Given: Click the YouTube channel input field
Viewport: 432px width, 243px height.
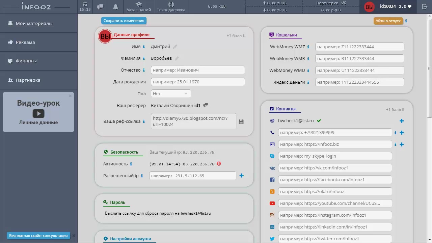Looking at the screenshot, I should (x=335, y=204).
